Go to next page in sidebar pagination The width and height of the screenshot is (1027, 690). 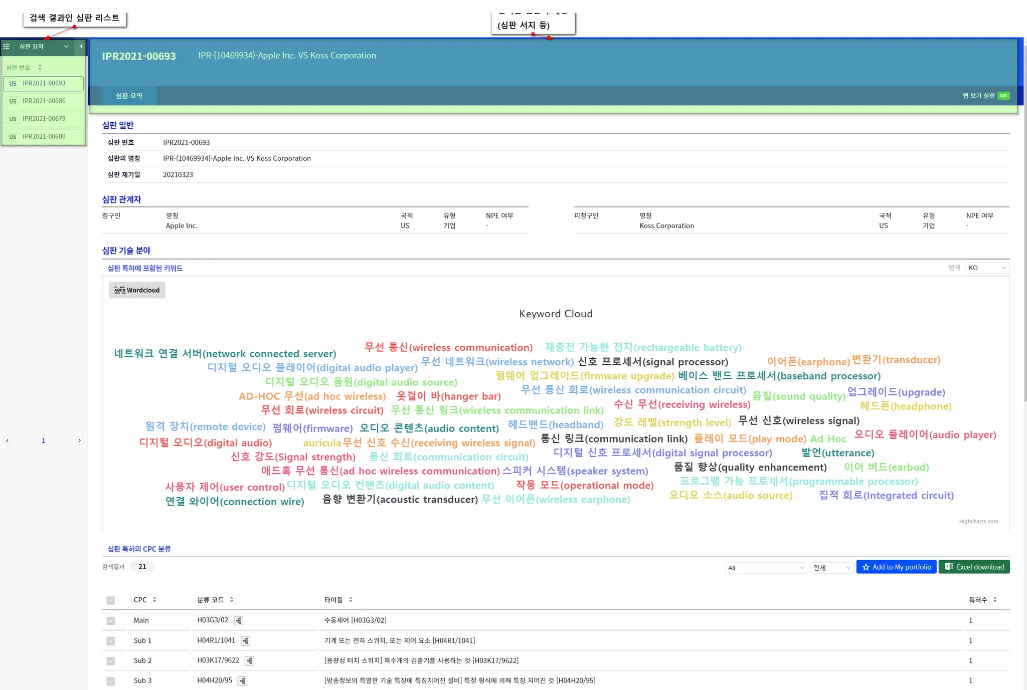tap(80, 440)
